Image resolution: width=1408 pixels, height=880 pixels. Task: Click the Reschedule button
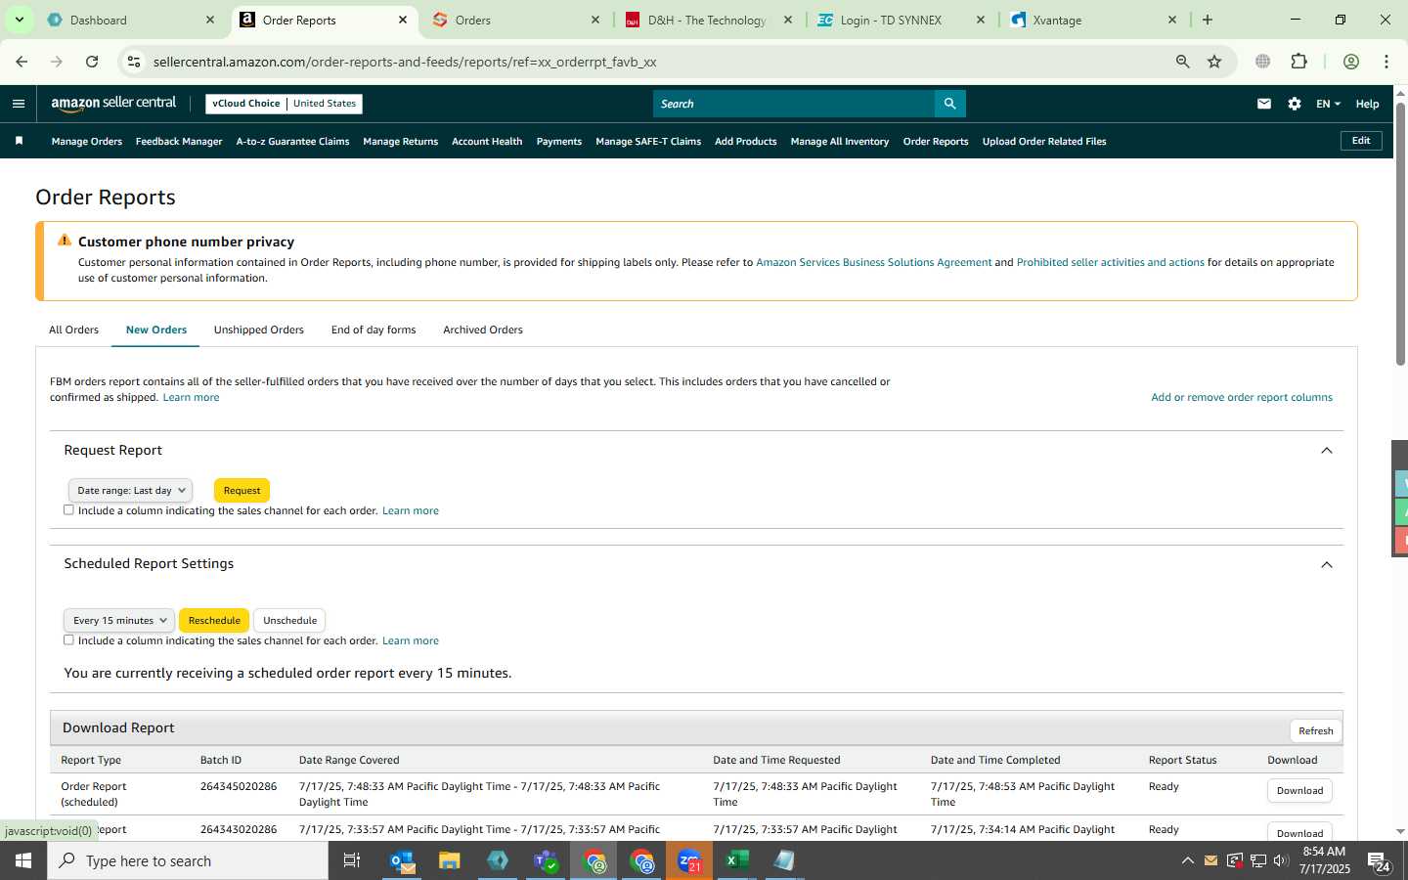(x=214, y=620)
